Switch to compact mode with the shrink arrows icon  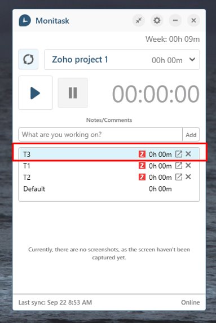click(x=139, y=20)
